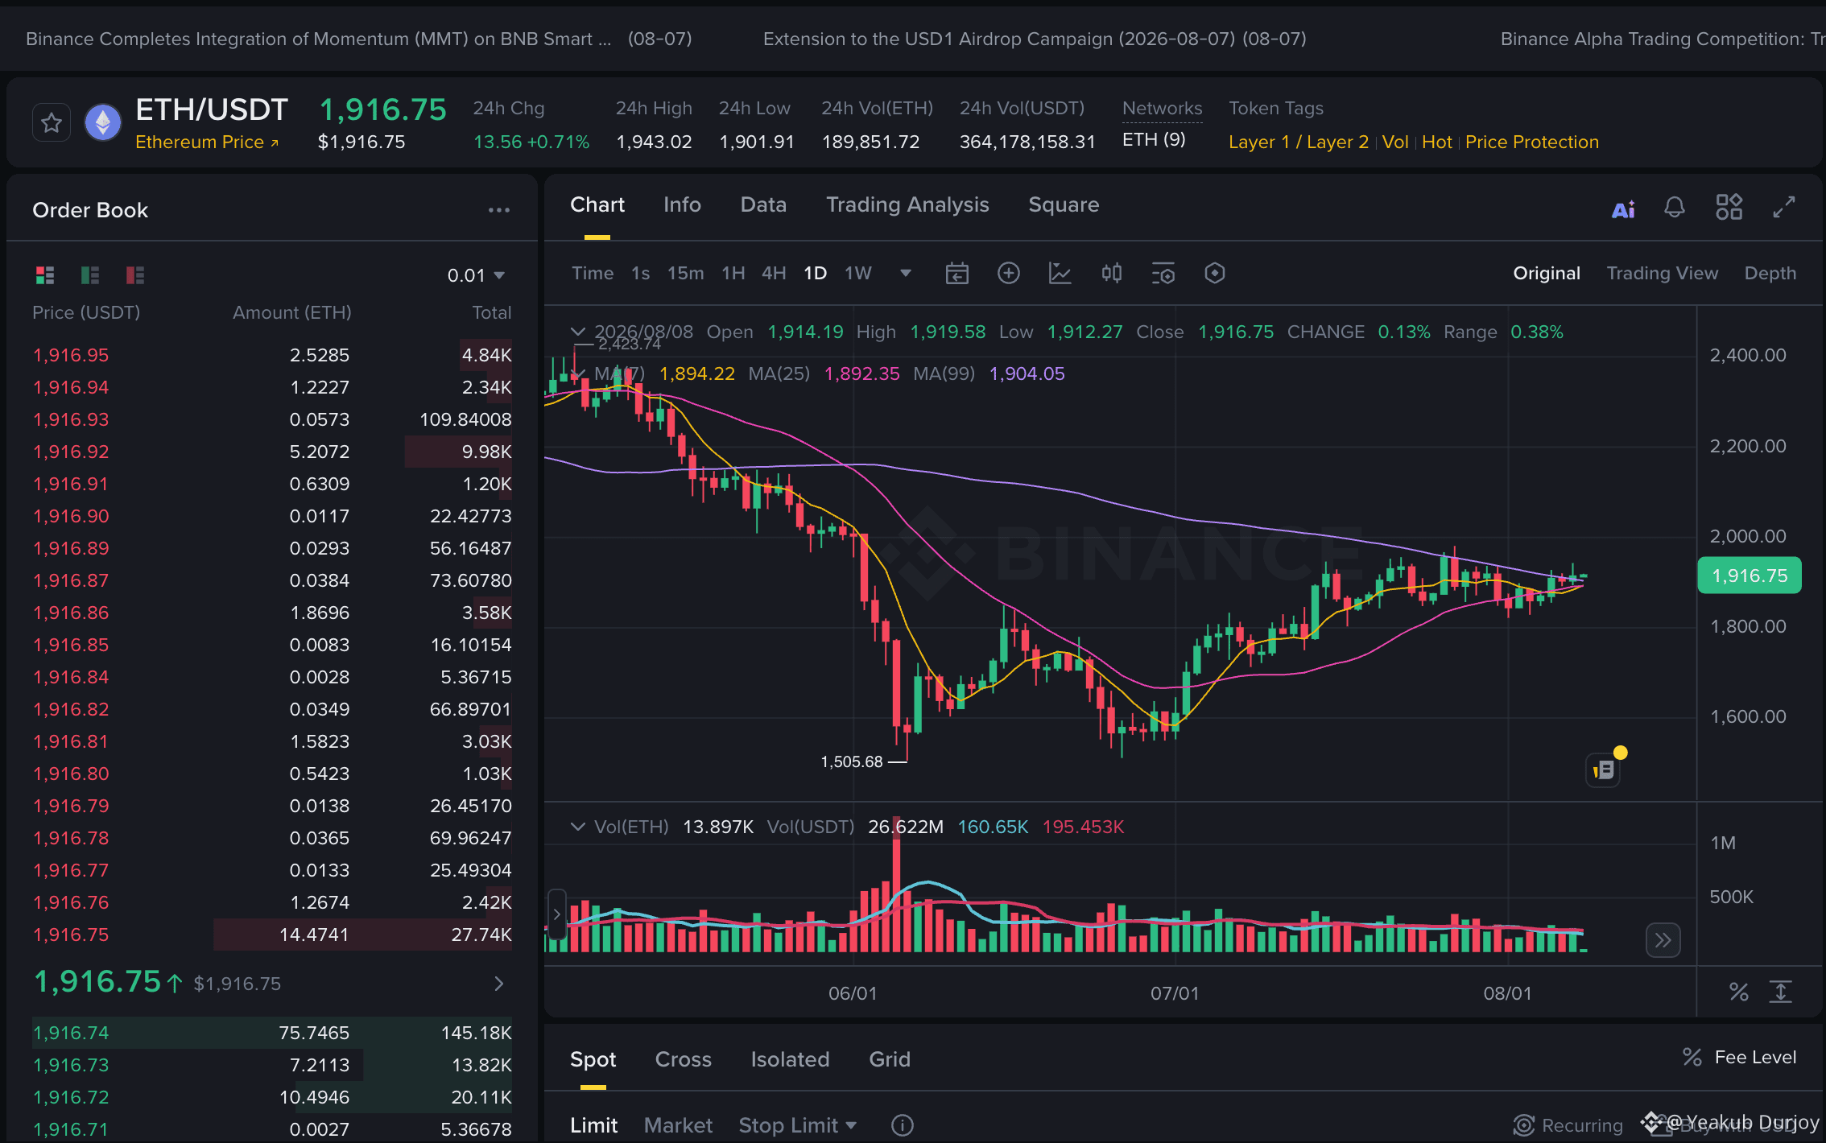Screen dimensions: 1826x1143
Task: Switch to Cross margin tab
Action: [x=684, y=1059]
